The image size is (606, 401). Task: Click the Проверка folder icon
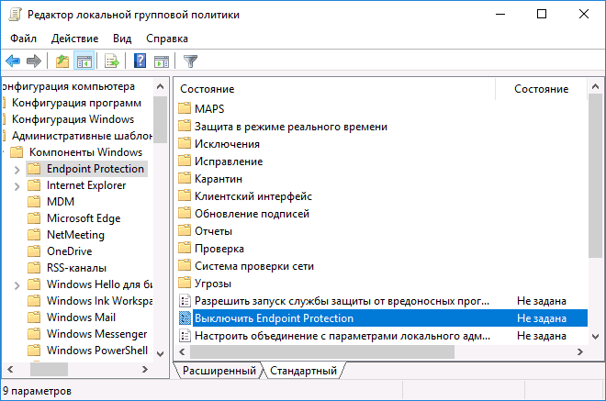185,248
